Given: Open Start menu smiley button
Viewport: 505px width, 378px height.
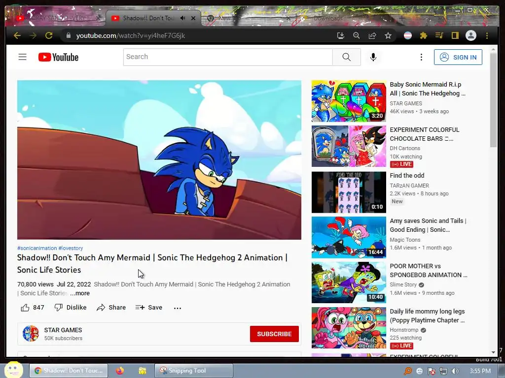Looking at the screenshot, I should [x=13, y=370].
